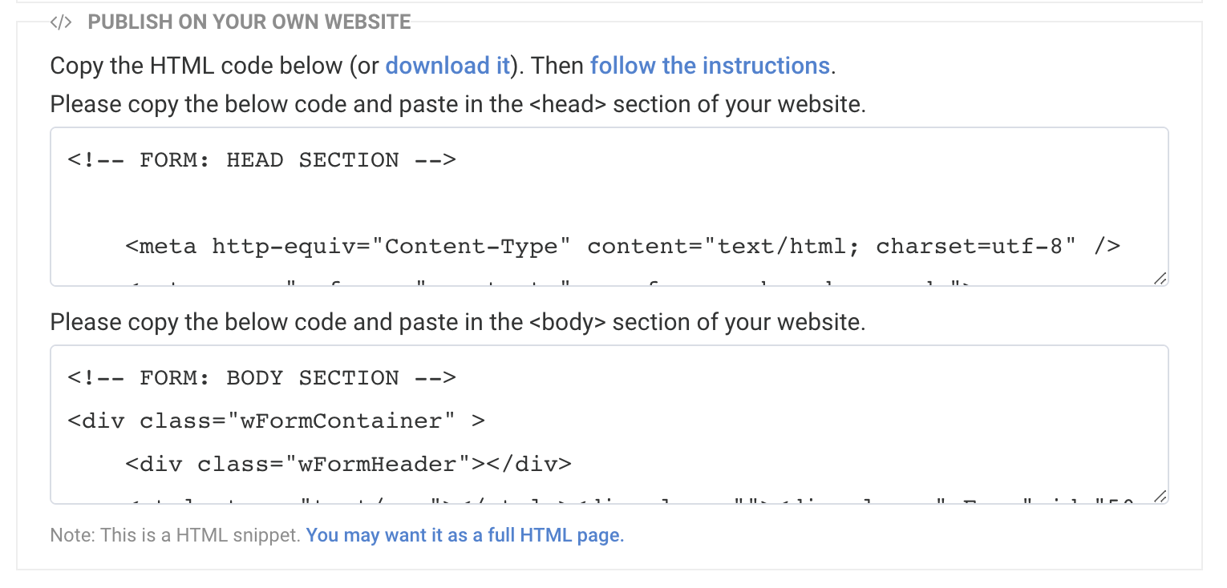The width and height of the screenshot is (1227, 588).
Task: Click the meta http-equiv Content-Type line
Action: click(622, 247)
